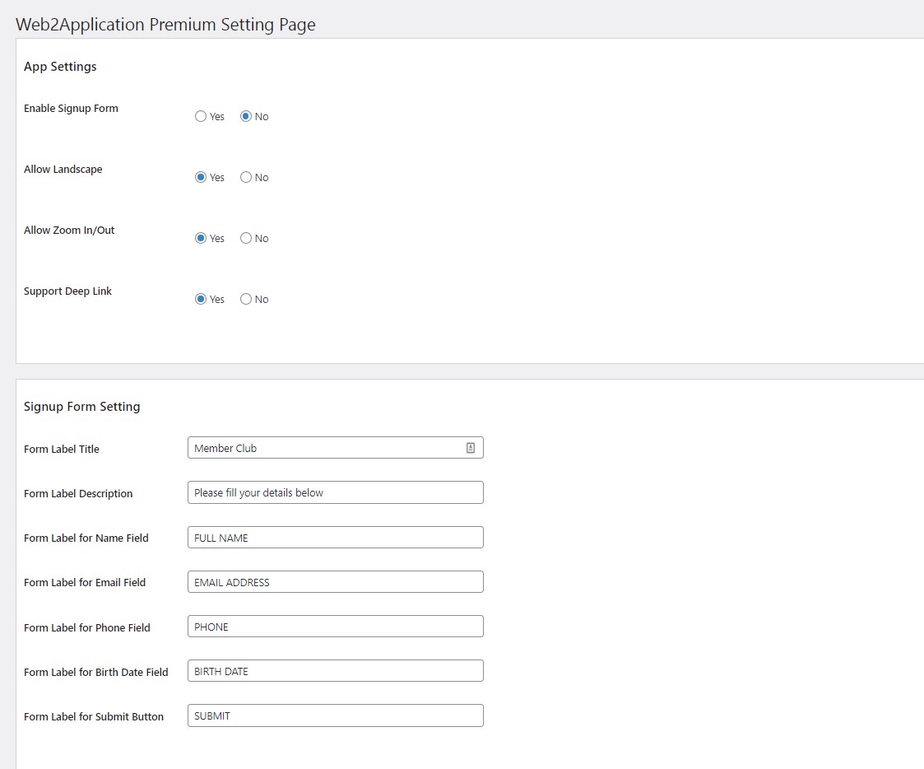Image resolution: width=924 pixels, height=769 pixels.
Task: Enable Support Deep Link with Yes
Action: click(201, 299)
